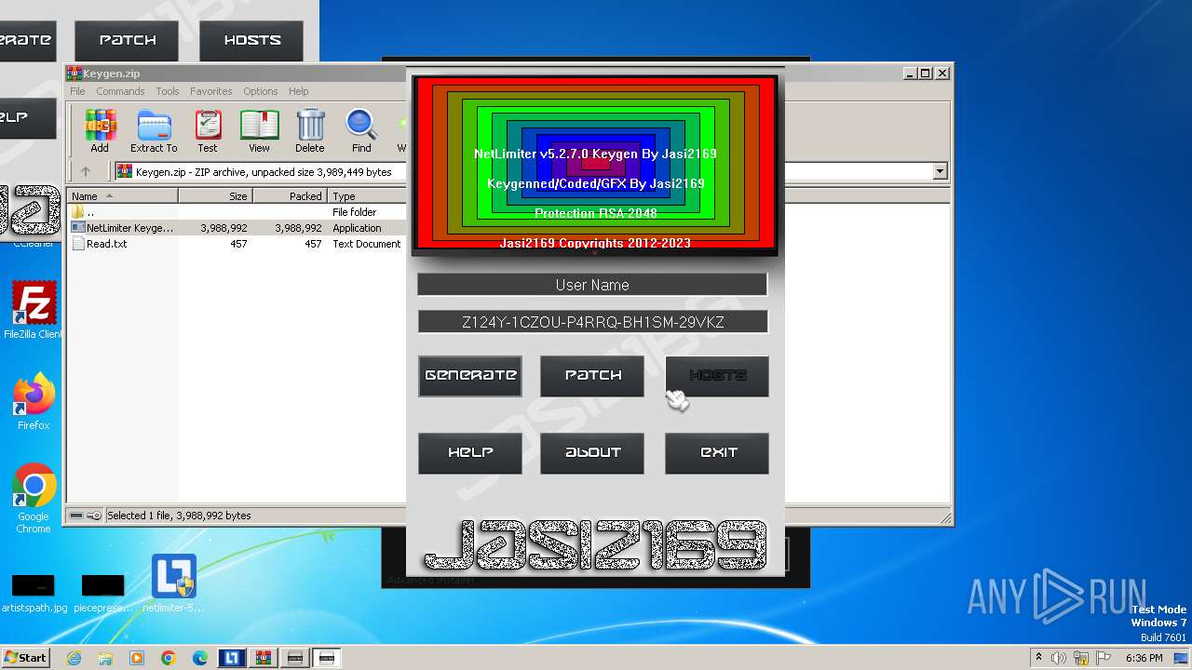This screenshot has width=1192, height=670.
Task: Click the Action Center flag tray icon
Action: (x=1104, y=658)
